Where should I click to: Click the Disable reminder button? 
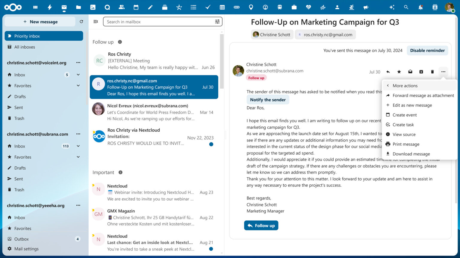pos(427,50)
